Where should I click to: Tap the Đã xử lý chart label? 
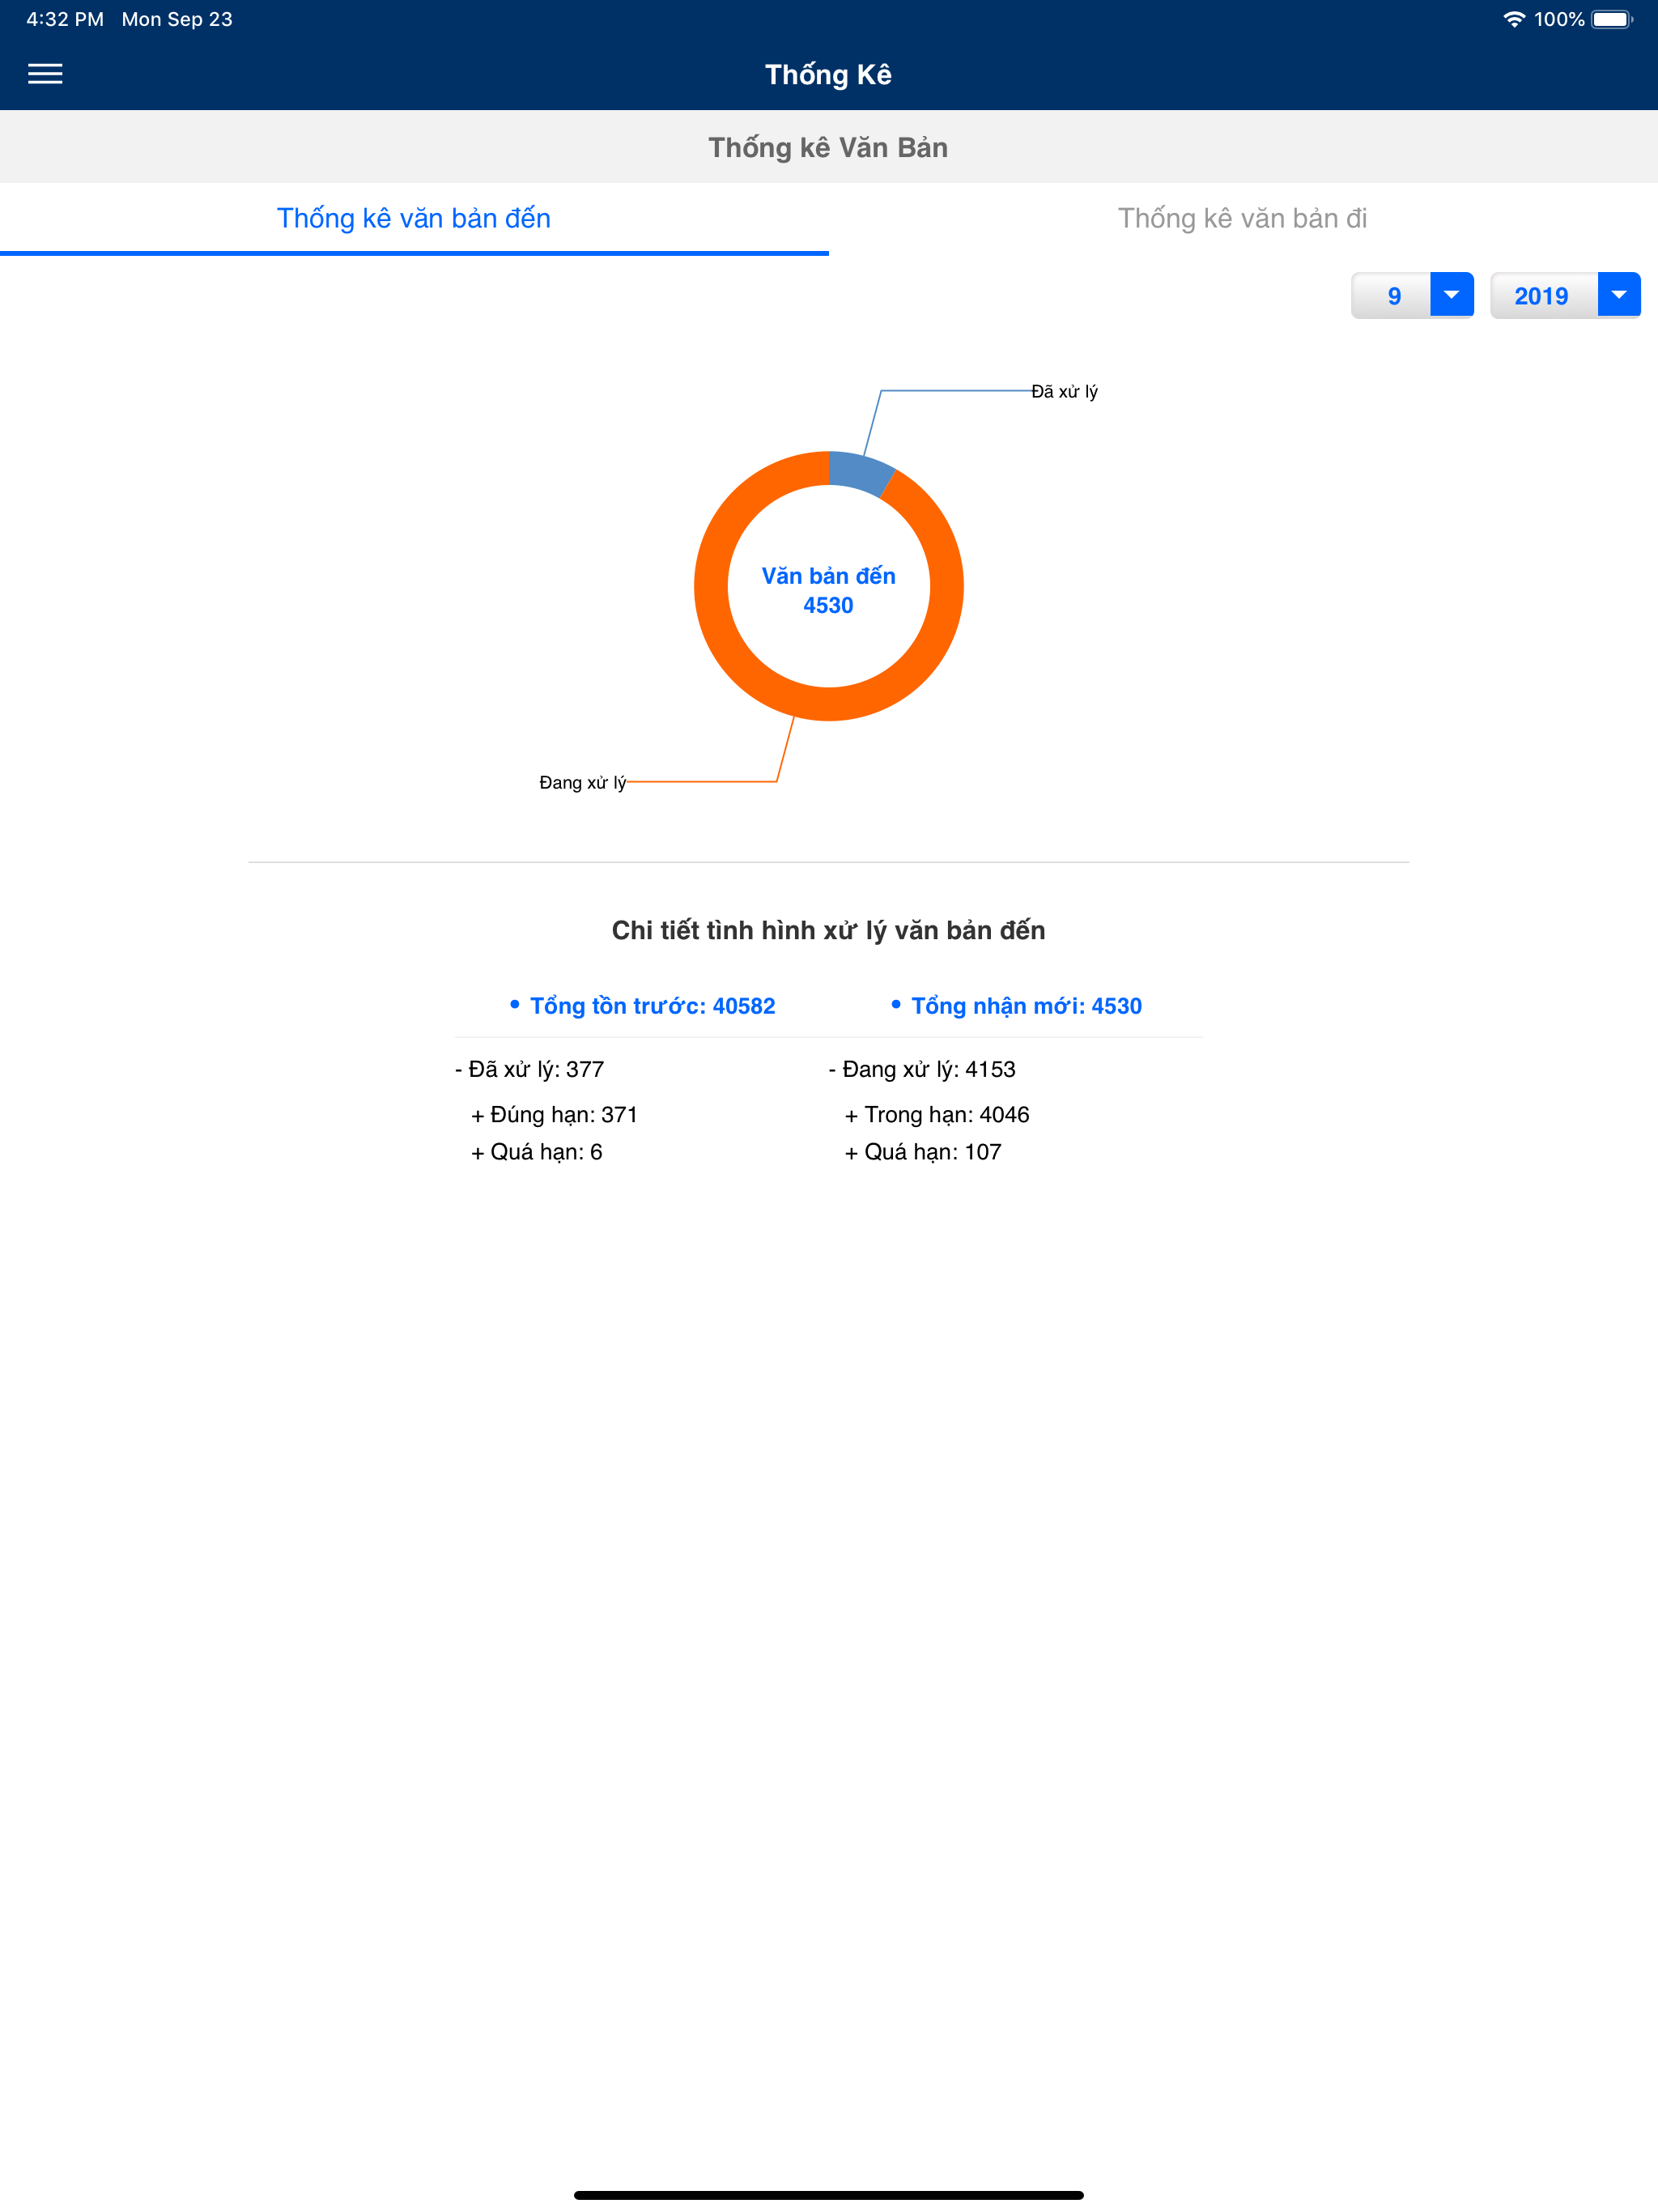coord(1064,392)
